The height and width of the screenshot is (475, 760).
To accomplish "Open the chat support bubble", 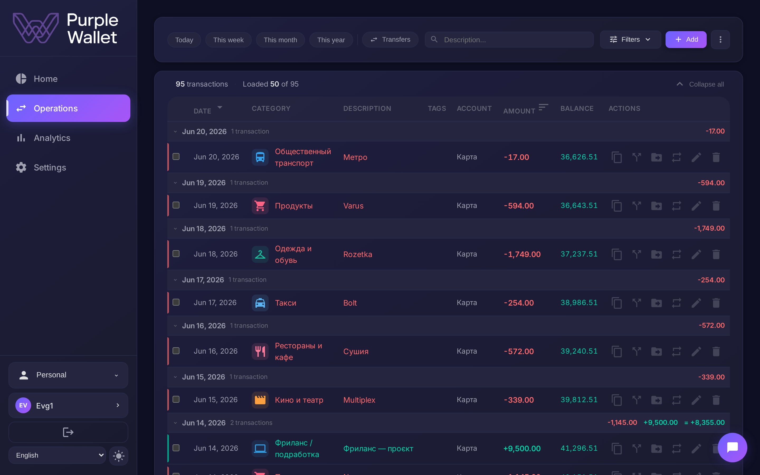I will click(732, 447).
